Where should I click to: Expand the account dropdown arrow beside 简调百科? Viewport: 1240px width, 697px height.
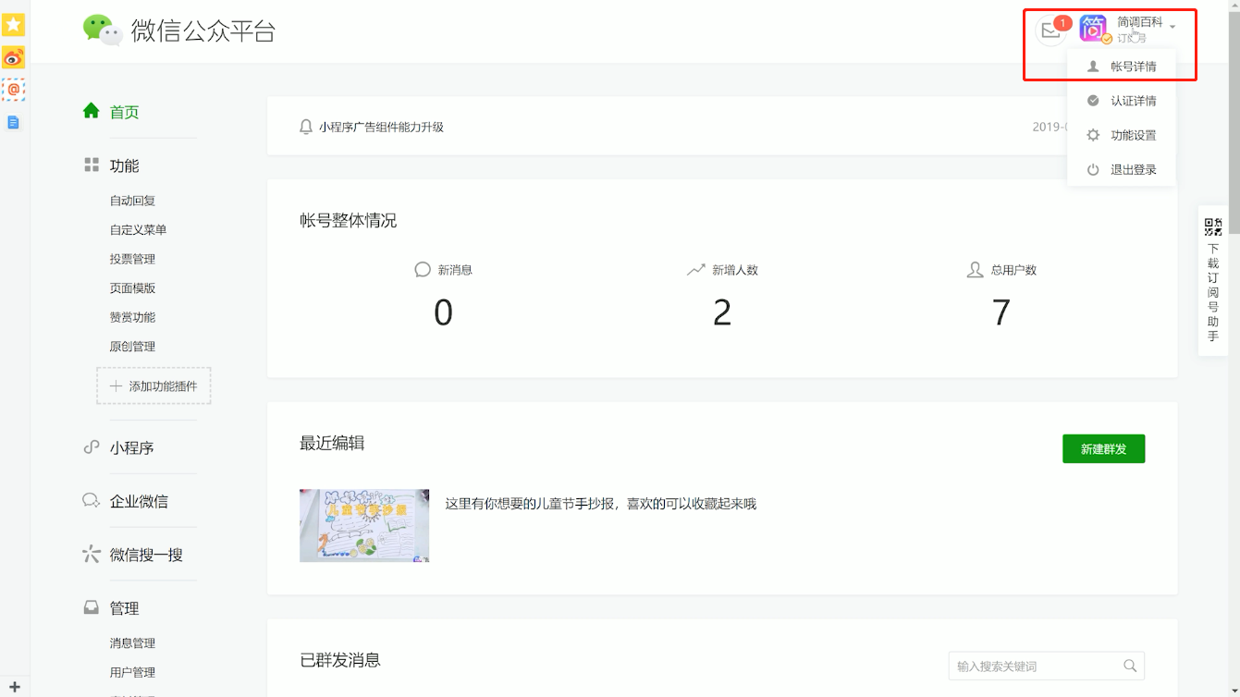click(1172, 27)
